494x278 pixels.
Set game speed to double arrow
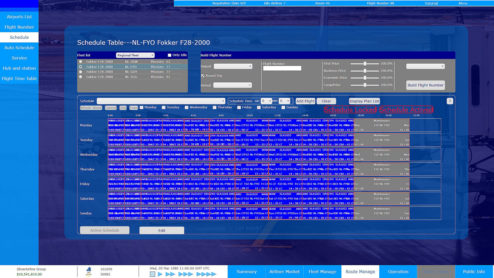point(170,274)
